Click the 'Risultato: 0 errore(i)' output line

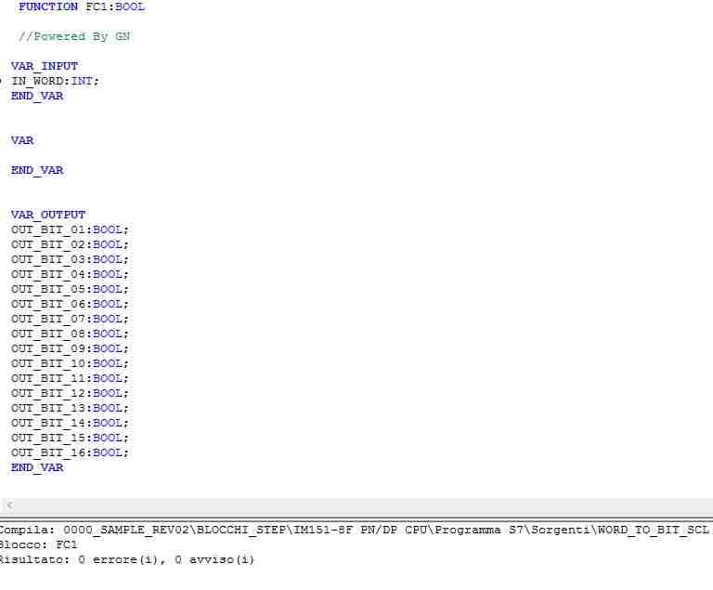coord(127,559)
